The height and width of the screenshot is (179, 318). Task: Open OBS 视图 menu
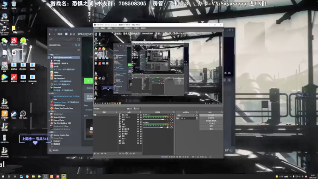point(110,28)
